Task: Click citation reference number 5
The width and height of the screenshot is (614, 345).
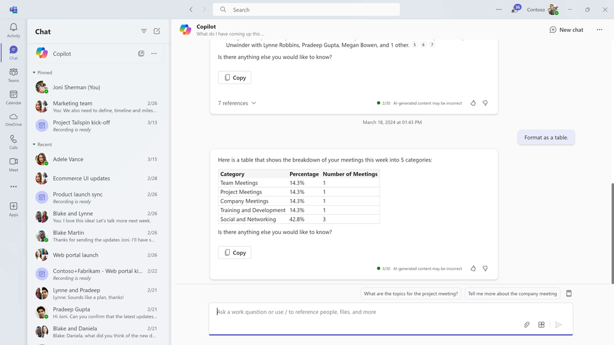Action: [x=415, y=45]
